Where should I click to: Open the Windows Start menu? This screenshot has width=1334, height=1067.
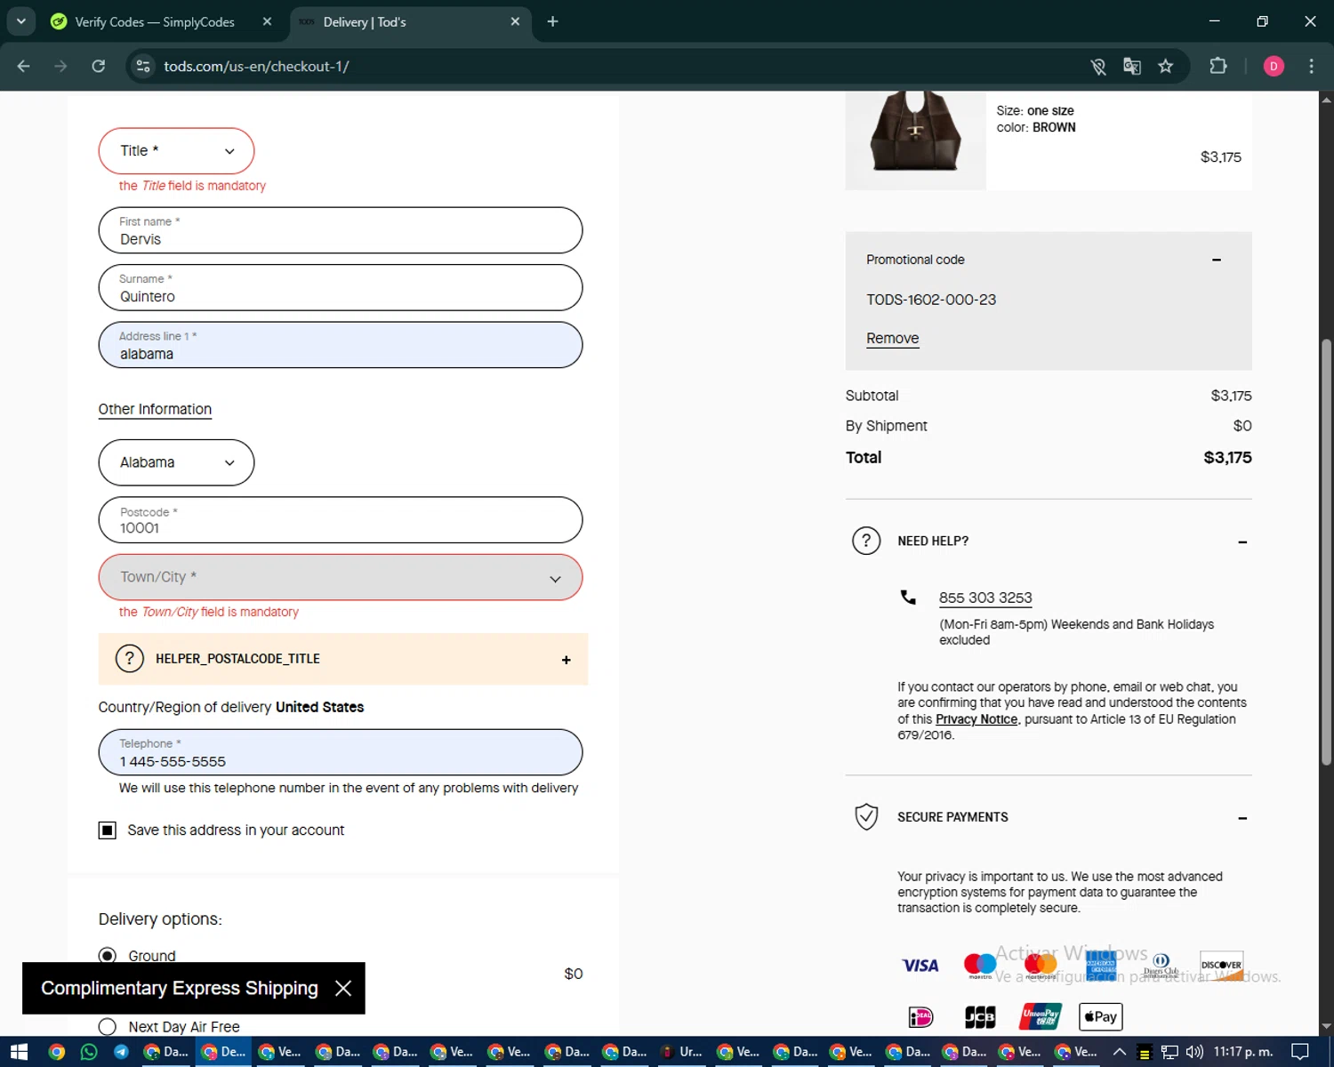tap(19, 1052)
